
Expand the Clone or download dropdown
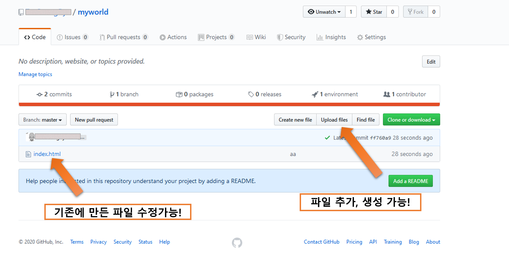click(x=411, y=120)
